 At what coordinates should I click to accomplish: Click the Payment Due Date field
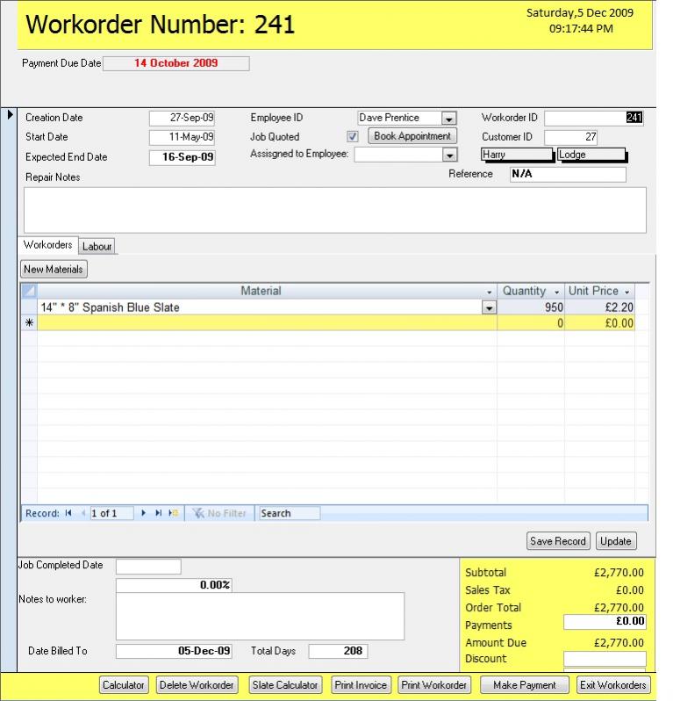176,63
